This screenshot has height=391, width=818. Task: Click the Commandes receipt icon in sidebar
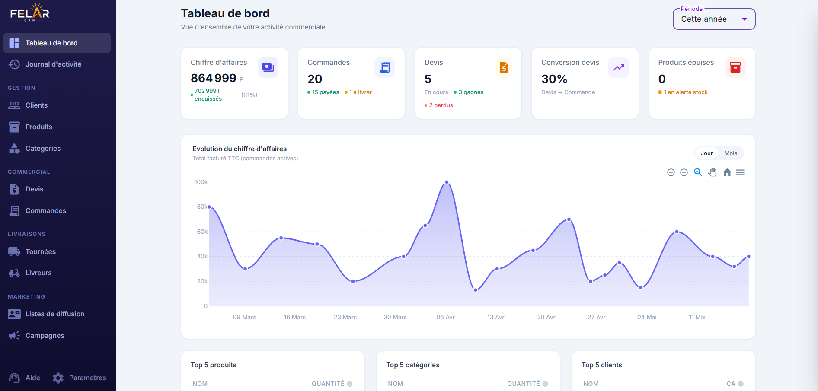coord(14,211)
